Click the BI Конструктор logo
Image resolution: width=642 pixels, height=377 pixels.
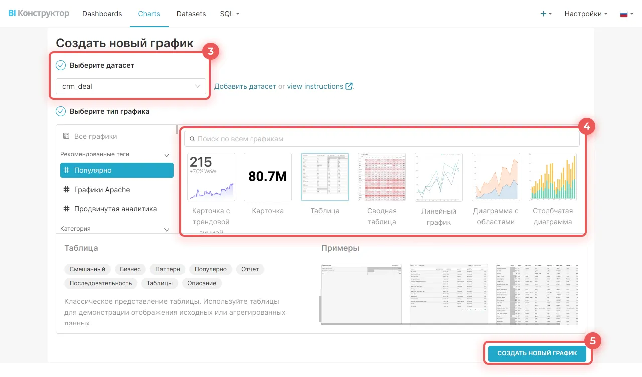click(39, 13)
